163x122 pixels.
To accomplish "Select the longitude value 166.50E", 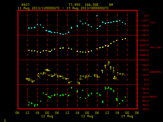I will click(92, 5).
